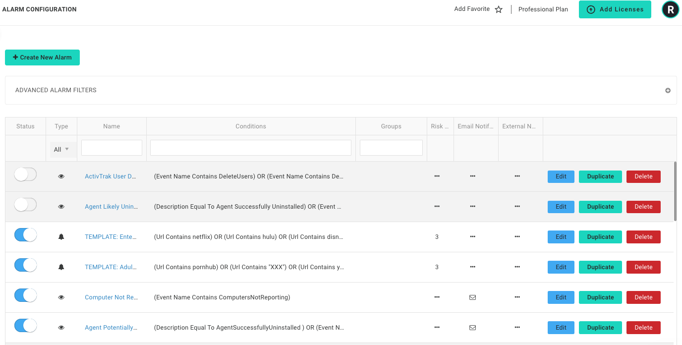Sort by the Name column header
Image resolution: width=682 pixels, height=345 pixels.
click(112, 126)
